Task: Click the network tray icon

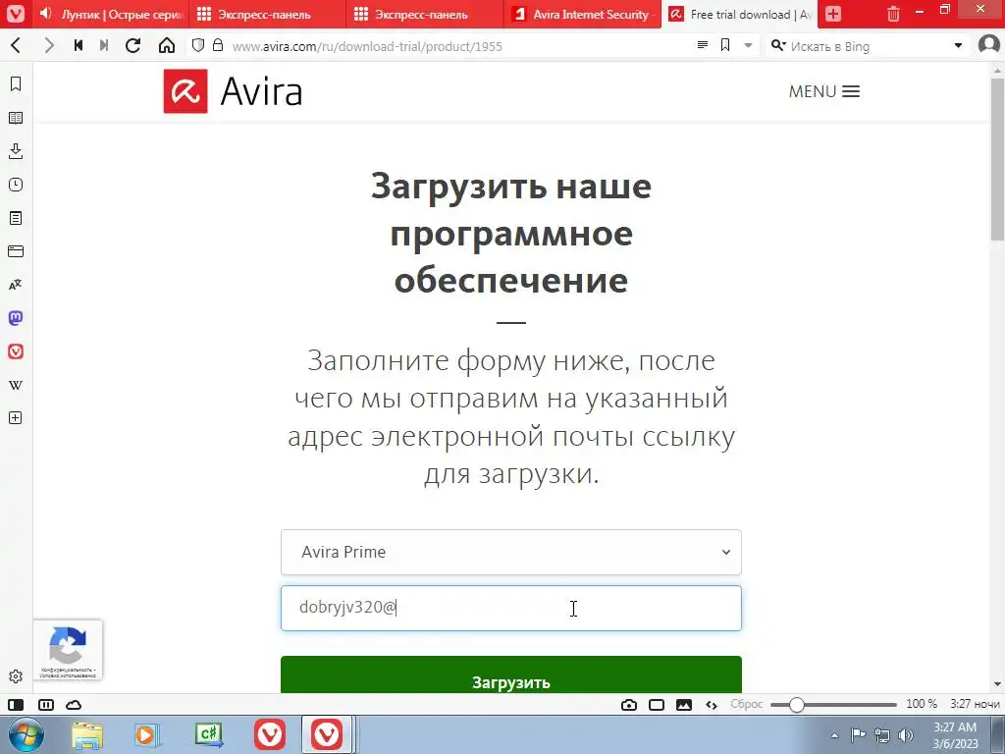Action: click(882, 735)
